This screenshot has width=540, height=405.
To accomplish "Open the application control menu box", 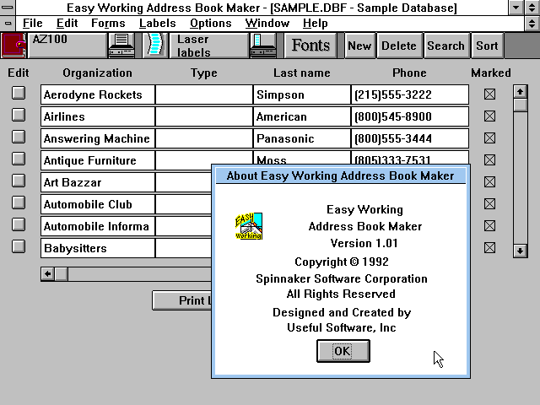I will click(x=8, y=7).
